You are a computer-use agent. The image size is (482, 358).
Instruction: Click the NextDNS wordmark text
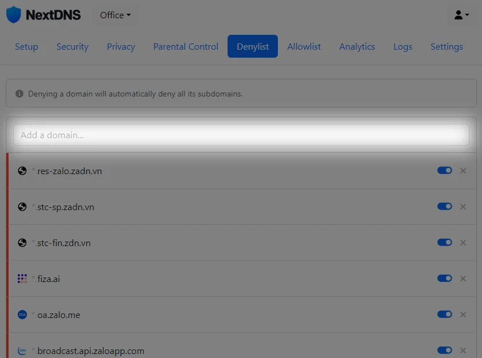[53, 15]
